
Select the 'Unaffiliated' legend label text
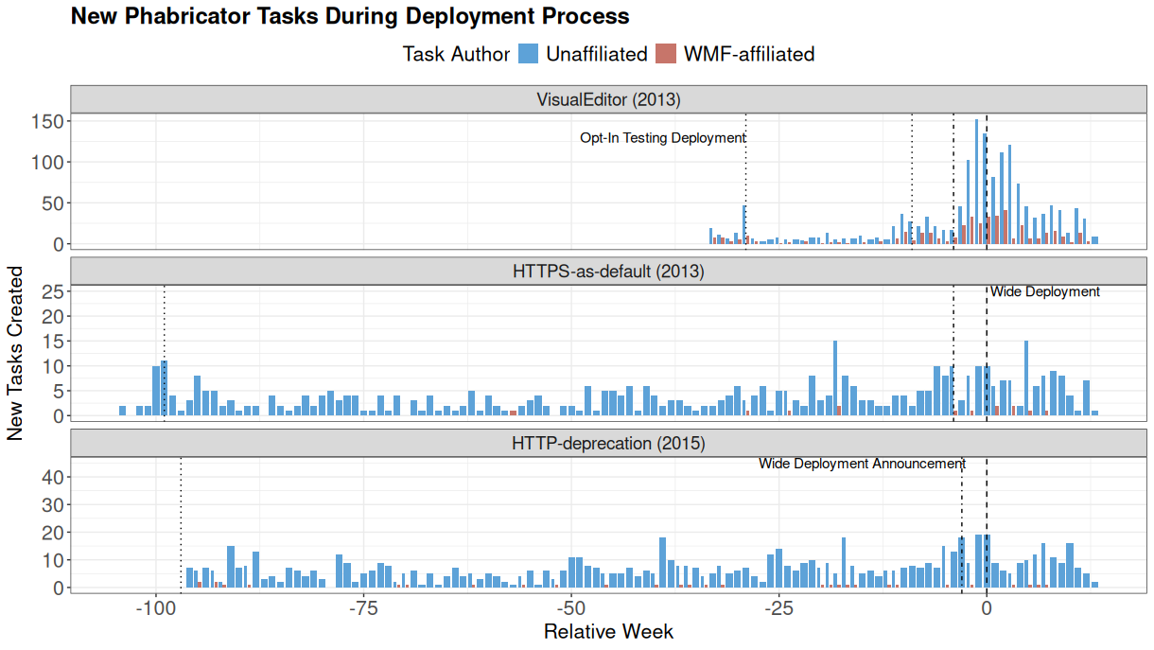(596, 54)
